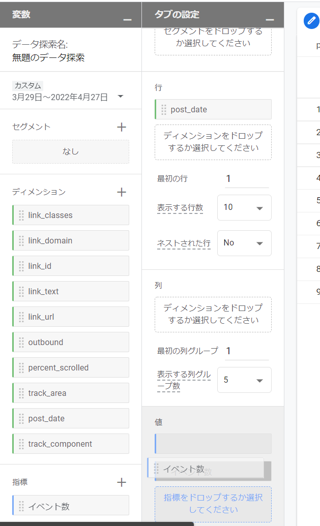Select the track_component dimension chip
The width and height of the screenshot is (320, 526).
71,444
